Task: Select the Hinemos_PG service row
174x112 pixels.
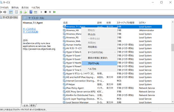Action: coord(112,38)
